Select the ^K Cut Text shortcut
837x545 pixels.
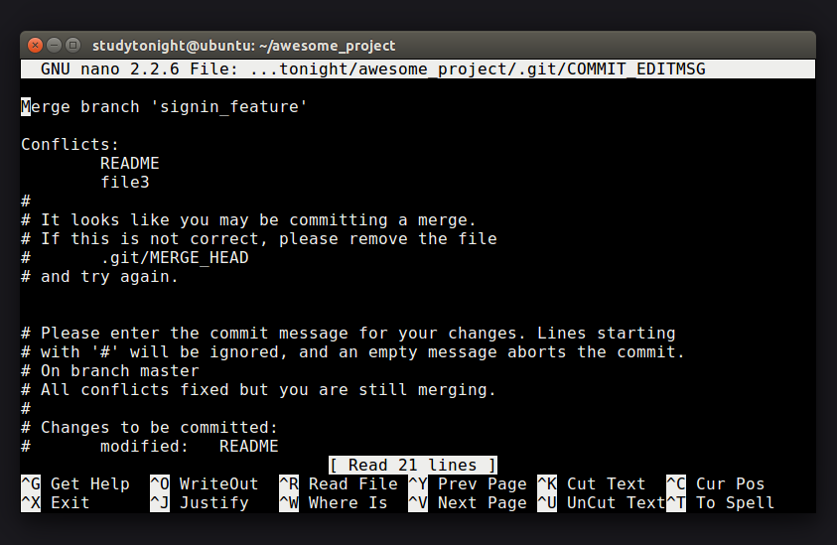592,483
